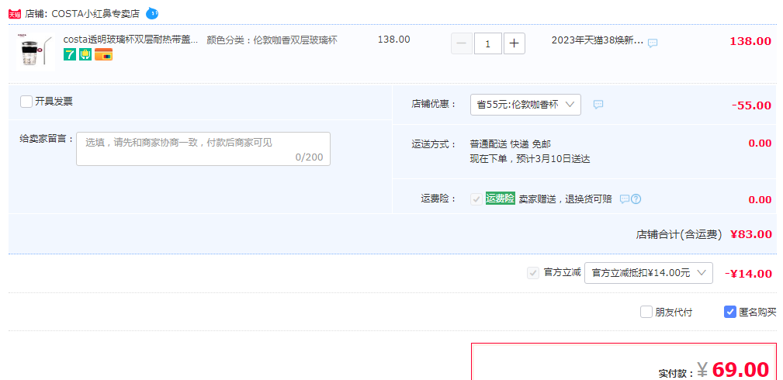The height and width of the screenshot is (380, 783).
Task: Decrease quantity with the minus button
Action: [x=462, y=43]
